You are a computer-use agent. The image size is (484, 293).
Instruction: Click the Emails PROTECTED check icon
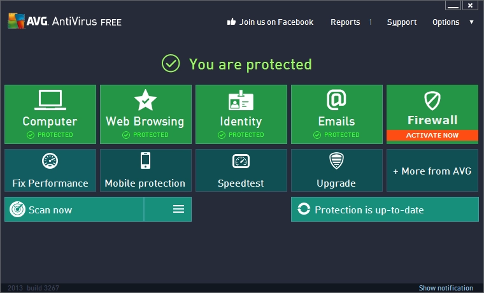click(317, 135)
